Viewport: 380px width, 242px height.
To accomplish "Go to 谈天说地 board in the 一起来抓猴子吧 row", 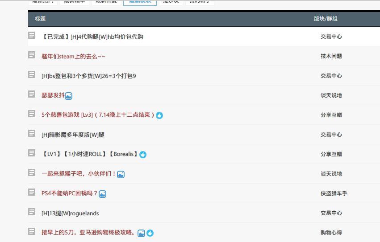I will [x=331, y=174].
